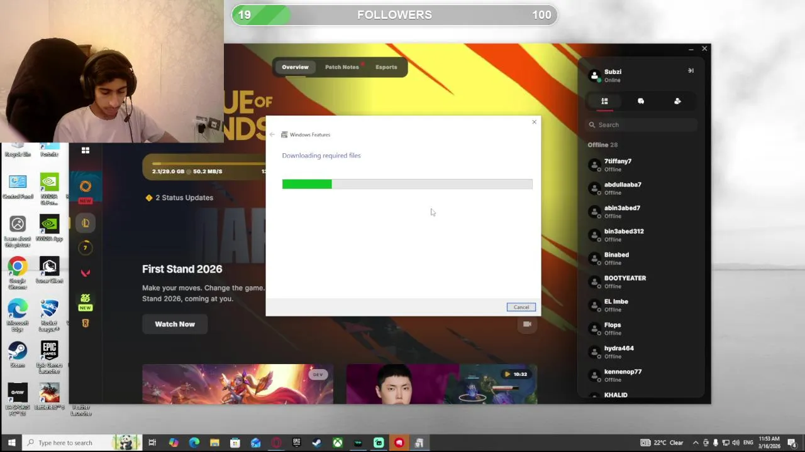Open the Patch Notes tab
Image resolution: width=805 pixels, height=452 pixels.
342,67
